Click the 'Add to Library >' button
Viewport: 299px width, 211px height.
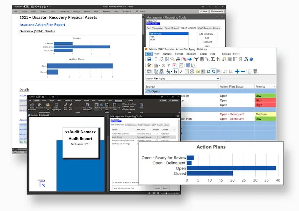(207, 34)
